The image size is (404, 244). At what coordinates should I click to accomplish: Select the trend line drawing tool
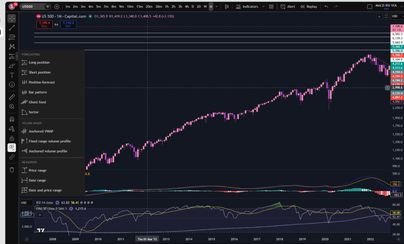pos(12,28)
